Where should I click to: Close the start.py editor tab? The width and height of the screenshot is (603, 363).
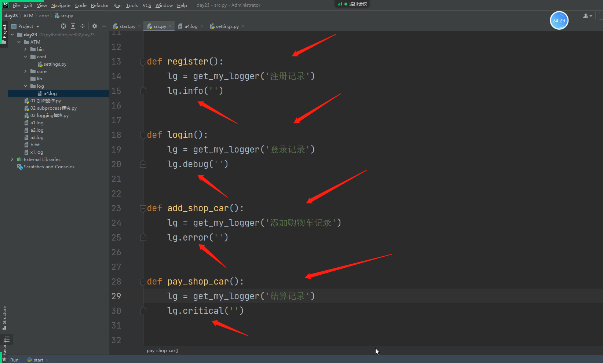click(139, 26)
